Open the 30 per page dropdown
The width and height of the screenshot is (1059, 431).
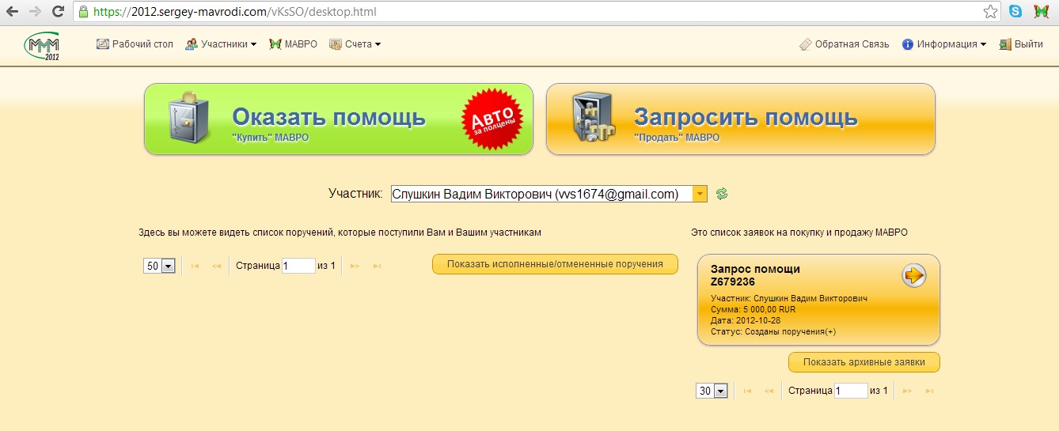click(x=712, y=391)
